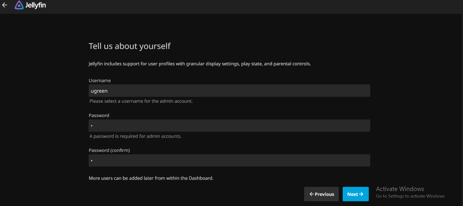This screenshot has width=463, height=206.
Task: Click the Username label
Action: [x=100, y=81]
